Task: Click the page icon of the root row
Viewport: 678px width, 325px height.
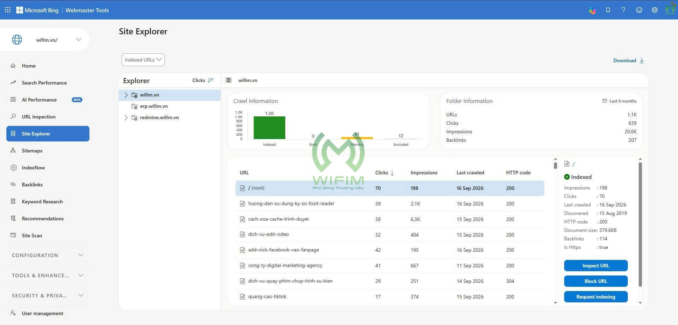Action: (242, 188)
